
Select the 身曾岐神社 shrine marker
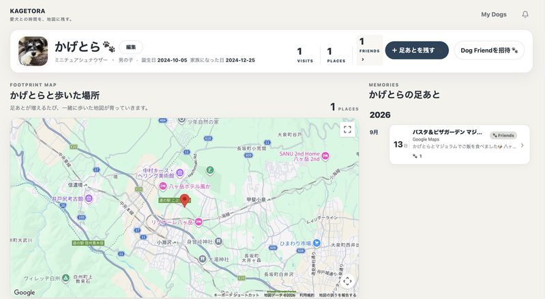pyautogui.click(x=218, y=241)
